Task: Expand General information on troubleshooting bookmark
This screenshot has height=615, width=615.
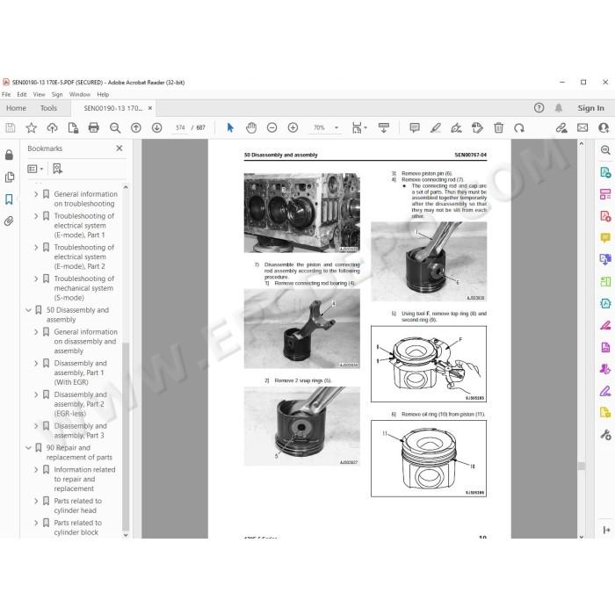Action: 36,194
